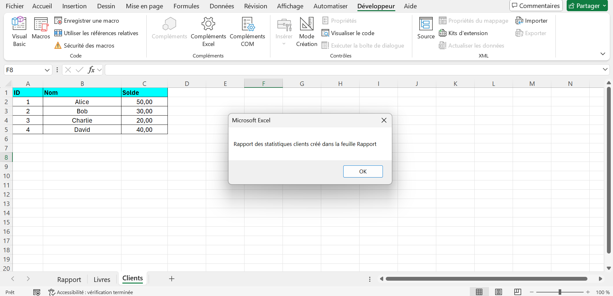The image size is (613, 296).
Task: Open the Macros dialog
Action: pos(41,29)
